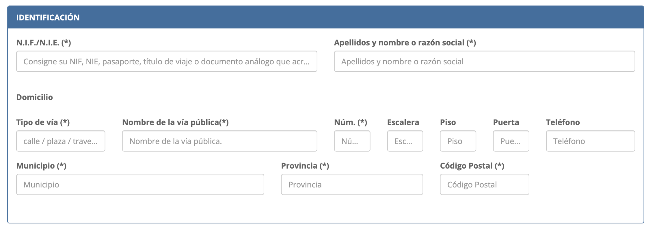Click the Domicilio subsection heading
The height and width of the screenshot is (230, 657).
35,97
